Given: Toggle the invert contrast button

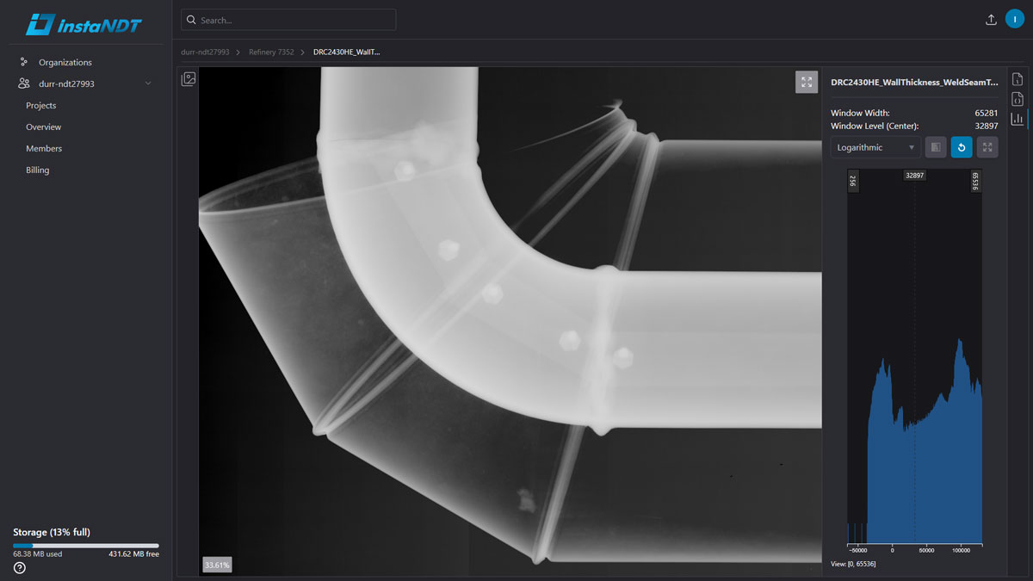Looking at the screenshot, I should point(936,147).
